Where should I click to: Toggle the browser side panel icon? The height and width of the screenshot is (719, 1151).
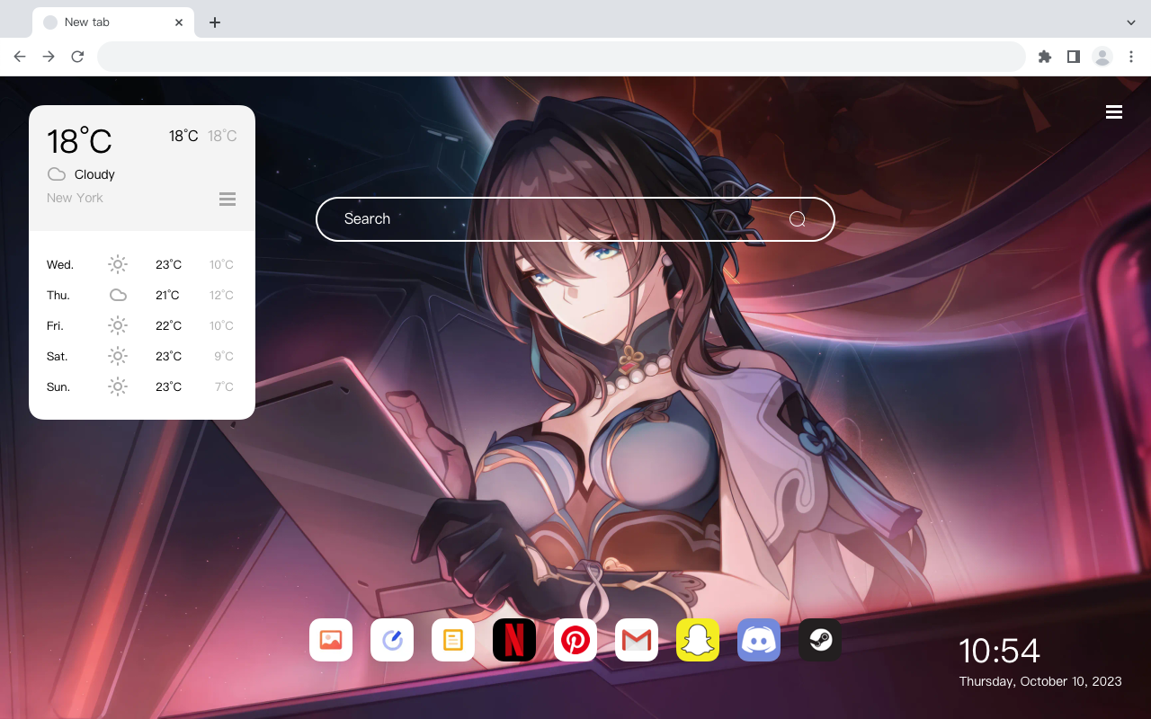click(1073, 57)
